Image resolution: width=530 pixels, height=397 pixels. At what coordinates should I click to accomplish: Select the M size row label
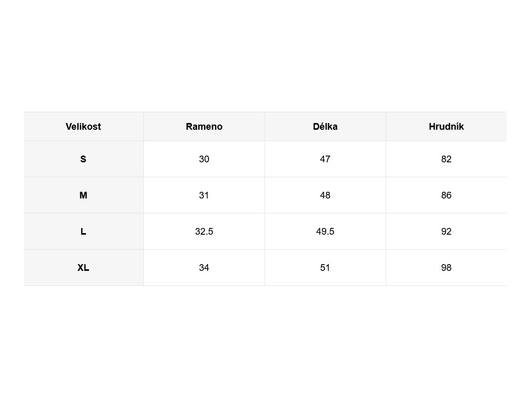pyautogui.click(x=83, y=195)
